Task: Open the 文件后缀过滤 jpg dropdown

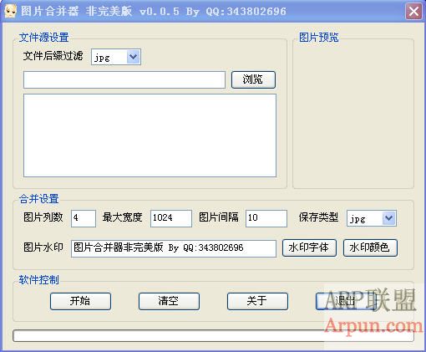Action: coord(134,57)
